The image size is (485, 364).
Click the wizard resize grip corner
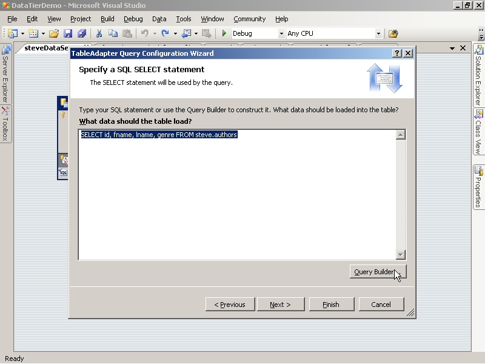pos(410,313)
